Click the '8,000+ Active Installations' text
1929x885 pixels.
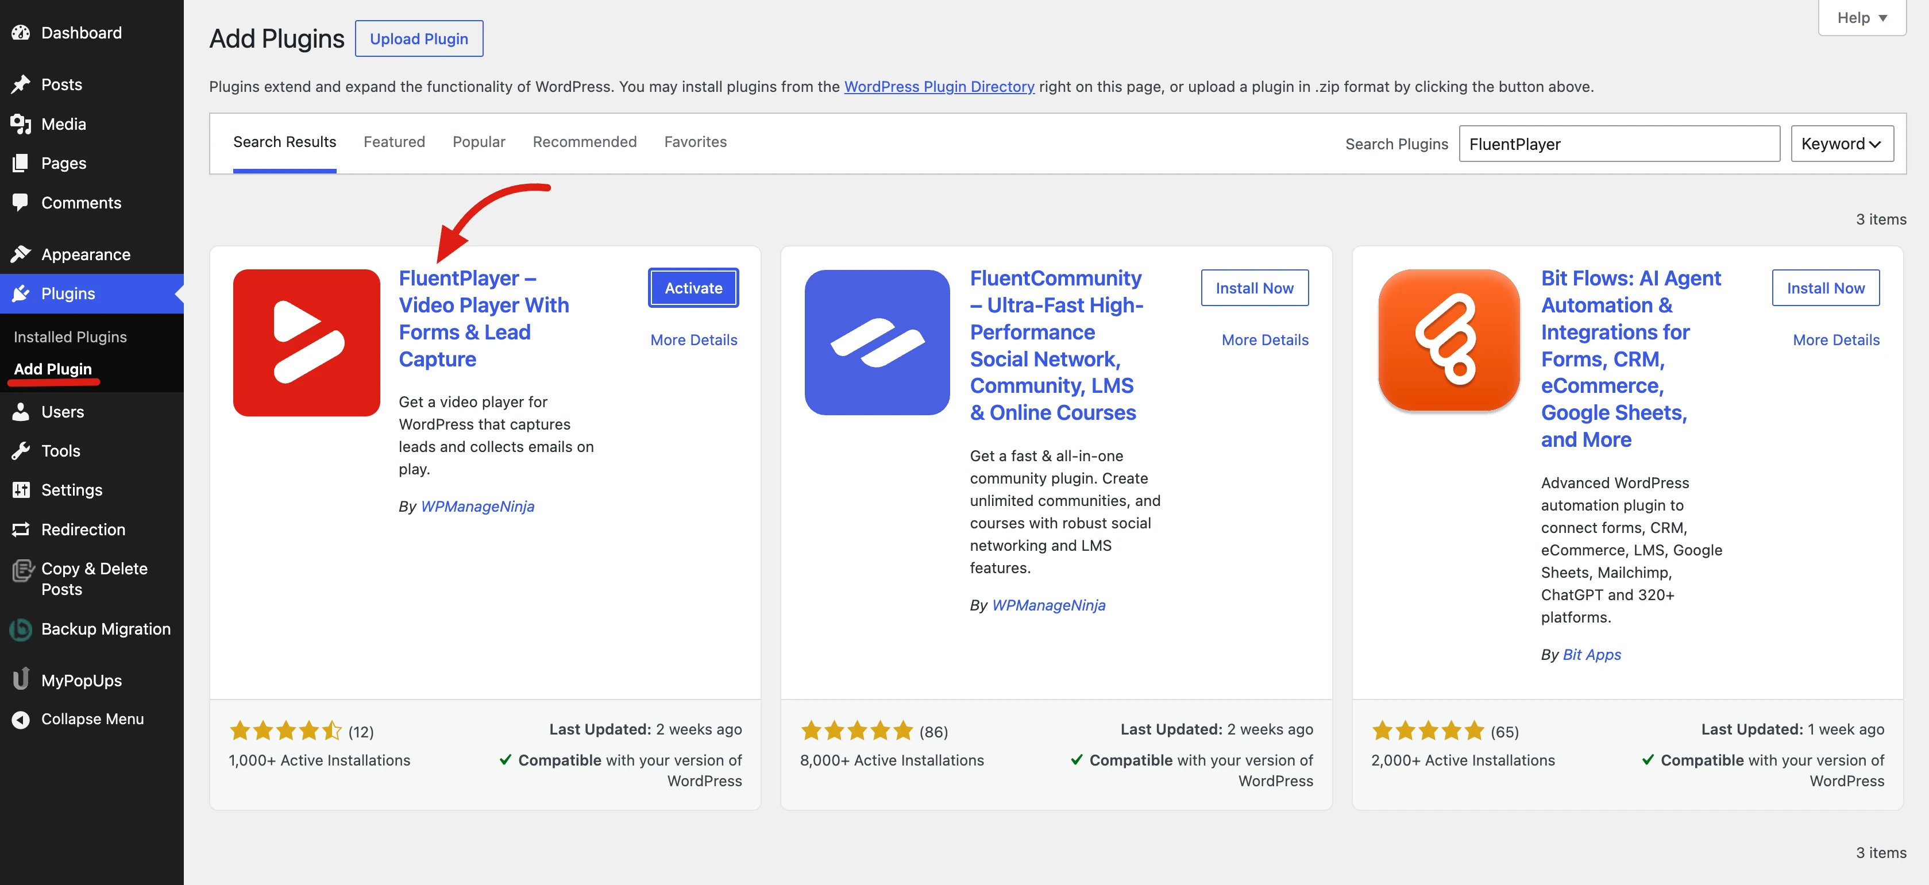[892, 761]
